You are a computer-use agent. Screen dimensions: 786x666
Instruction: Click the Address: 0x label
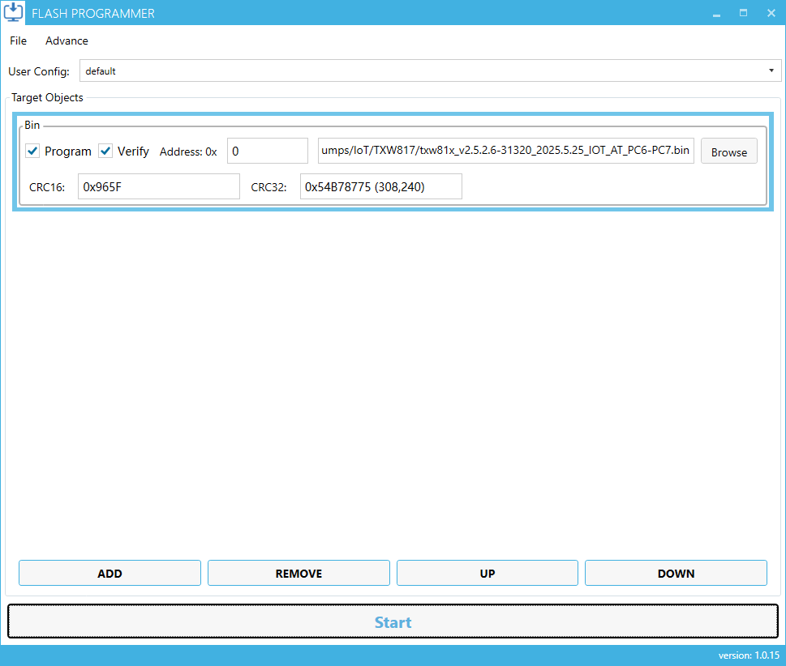point(188,152)
